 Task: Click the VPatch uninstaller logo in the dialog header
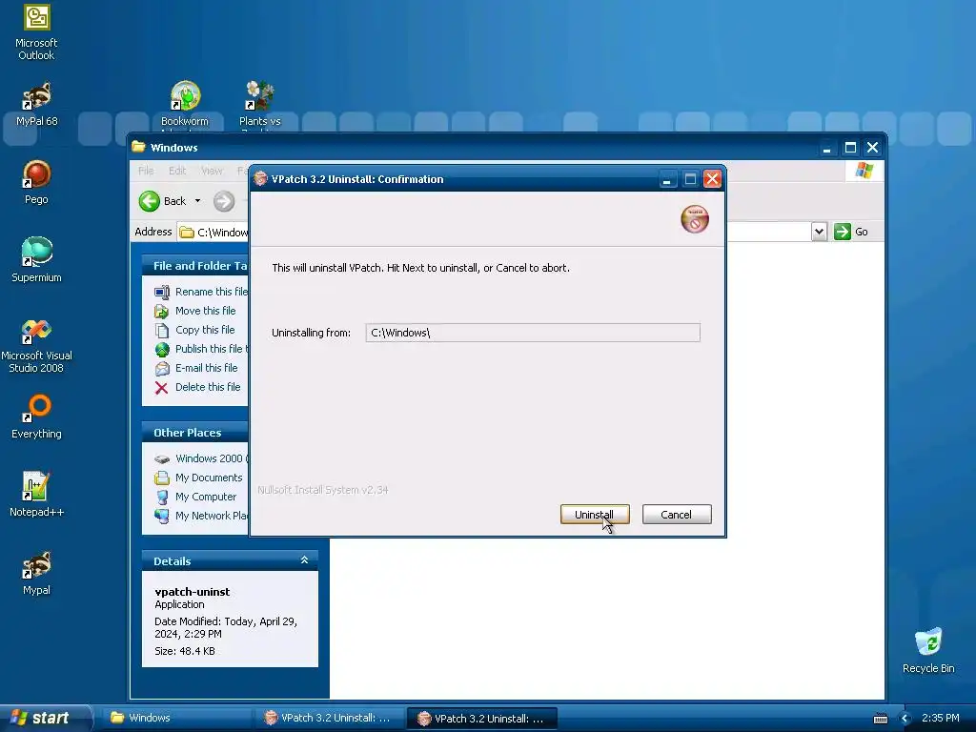click(695, 219)
